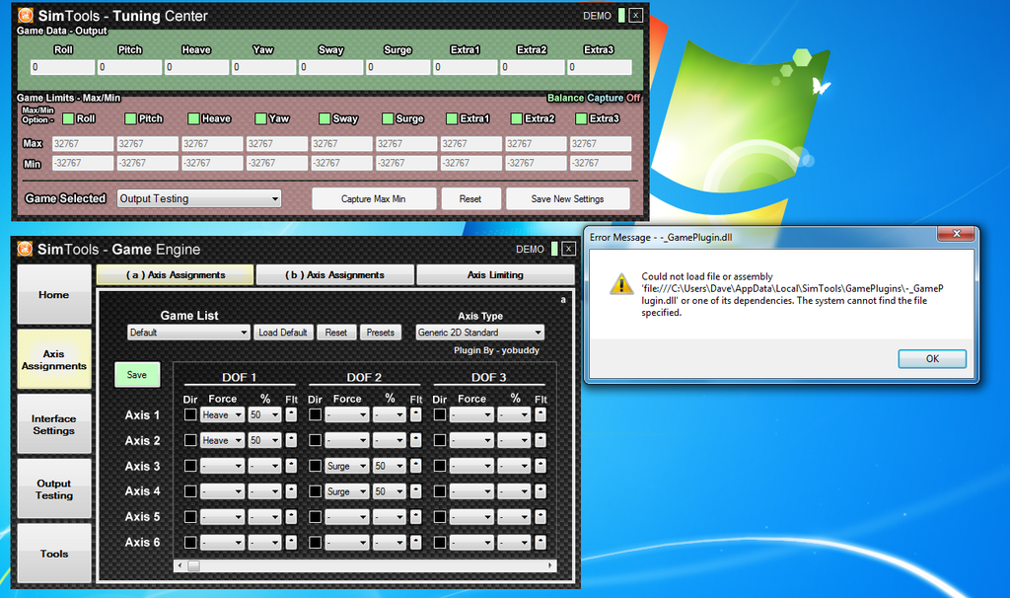Click the green indicator in Tuning Center title
The height and width of the screenshot is (598, 1010).
621,16
